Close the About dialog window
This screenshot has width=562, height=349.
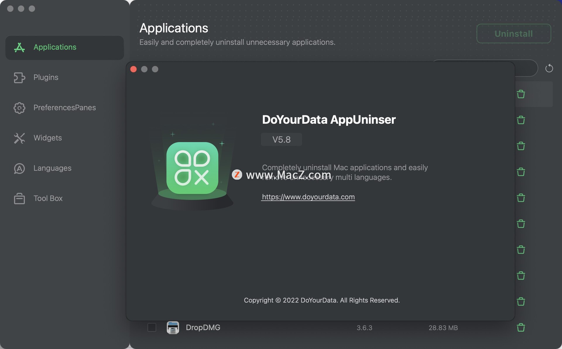133,69
